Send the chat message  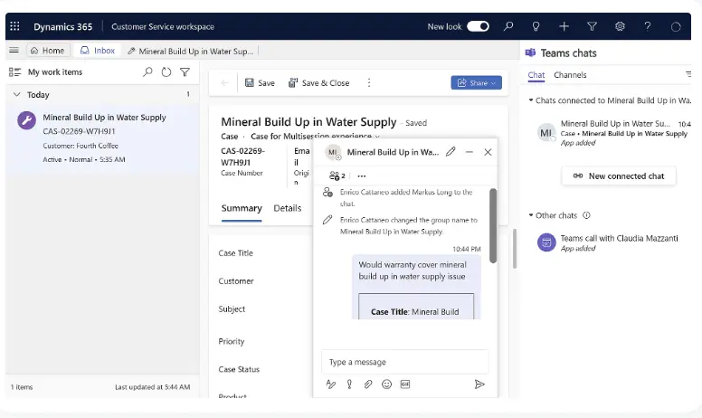click(x=479, y=384)
